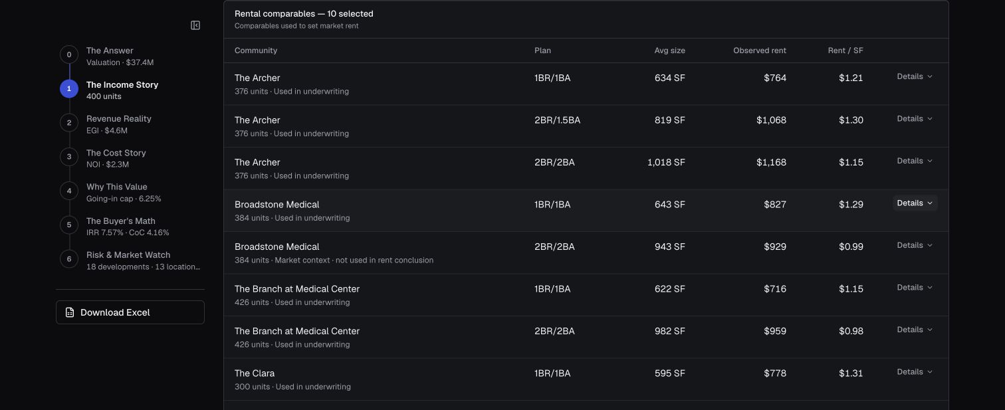1005x410 pixels.
Task: Click the Download Excel file icon
Action: [70, 312]
